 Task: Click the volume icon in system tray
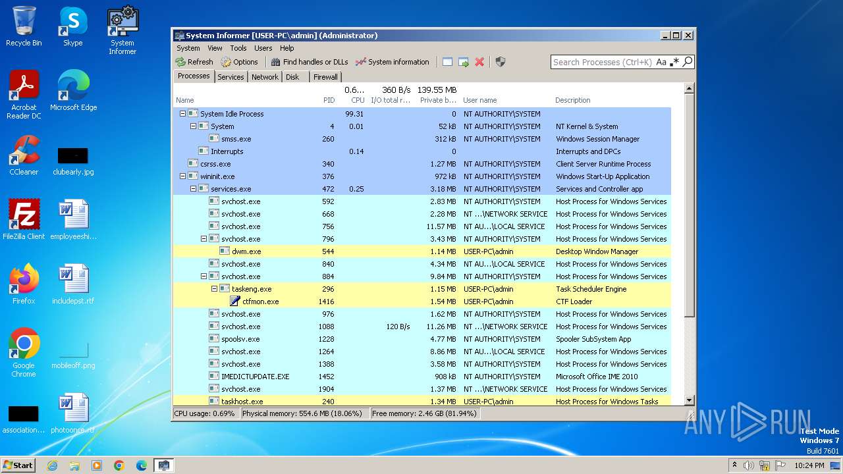(749, 465)
